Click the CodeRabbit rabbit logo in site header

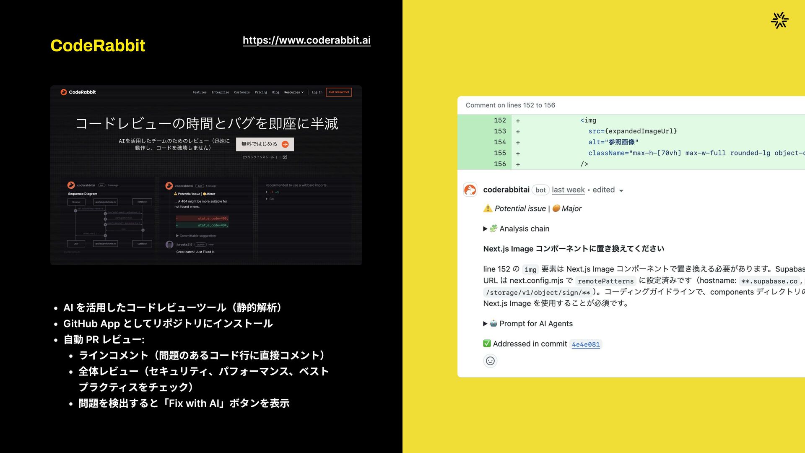click(64, 92)
